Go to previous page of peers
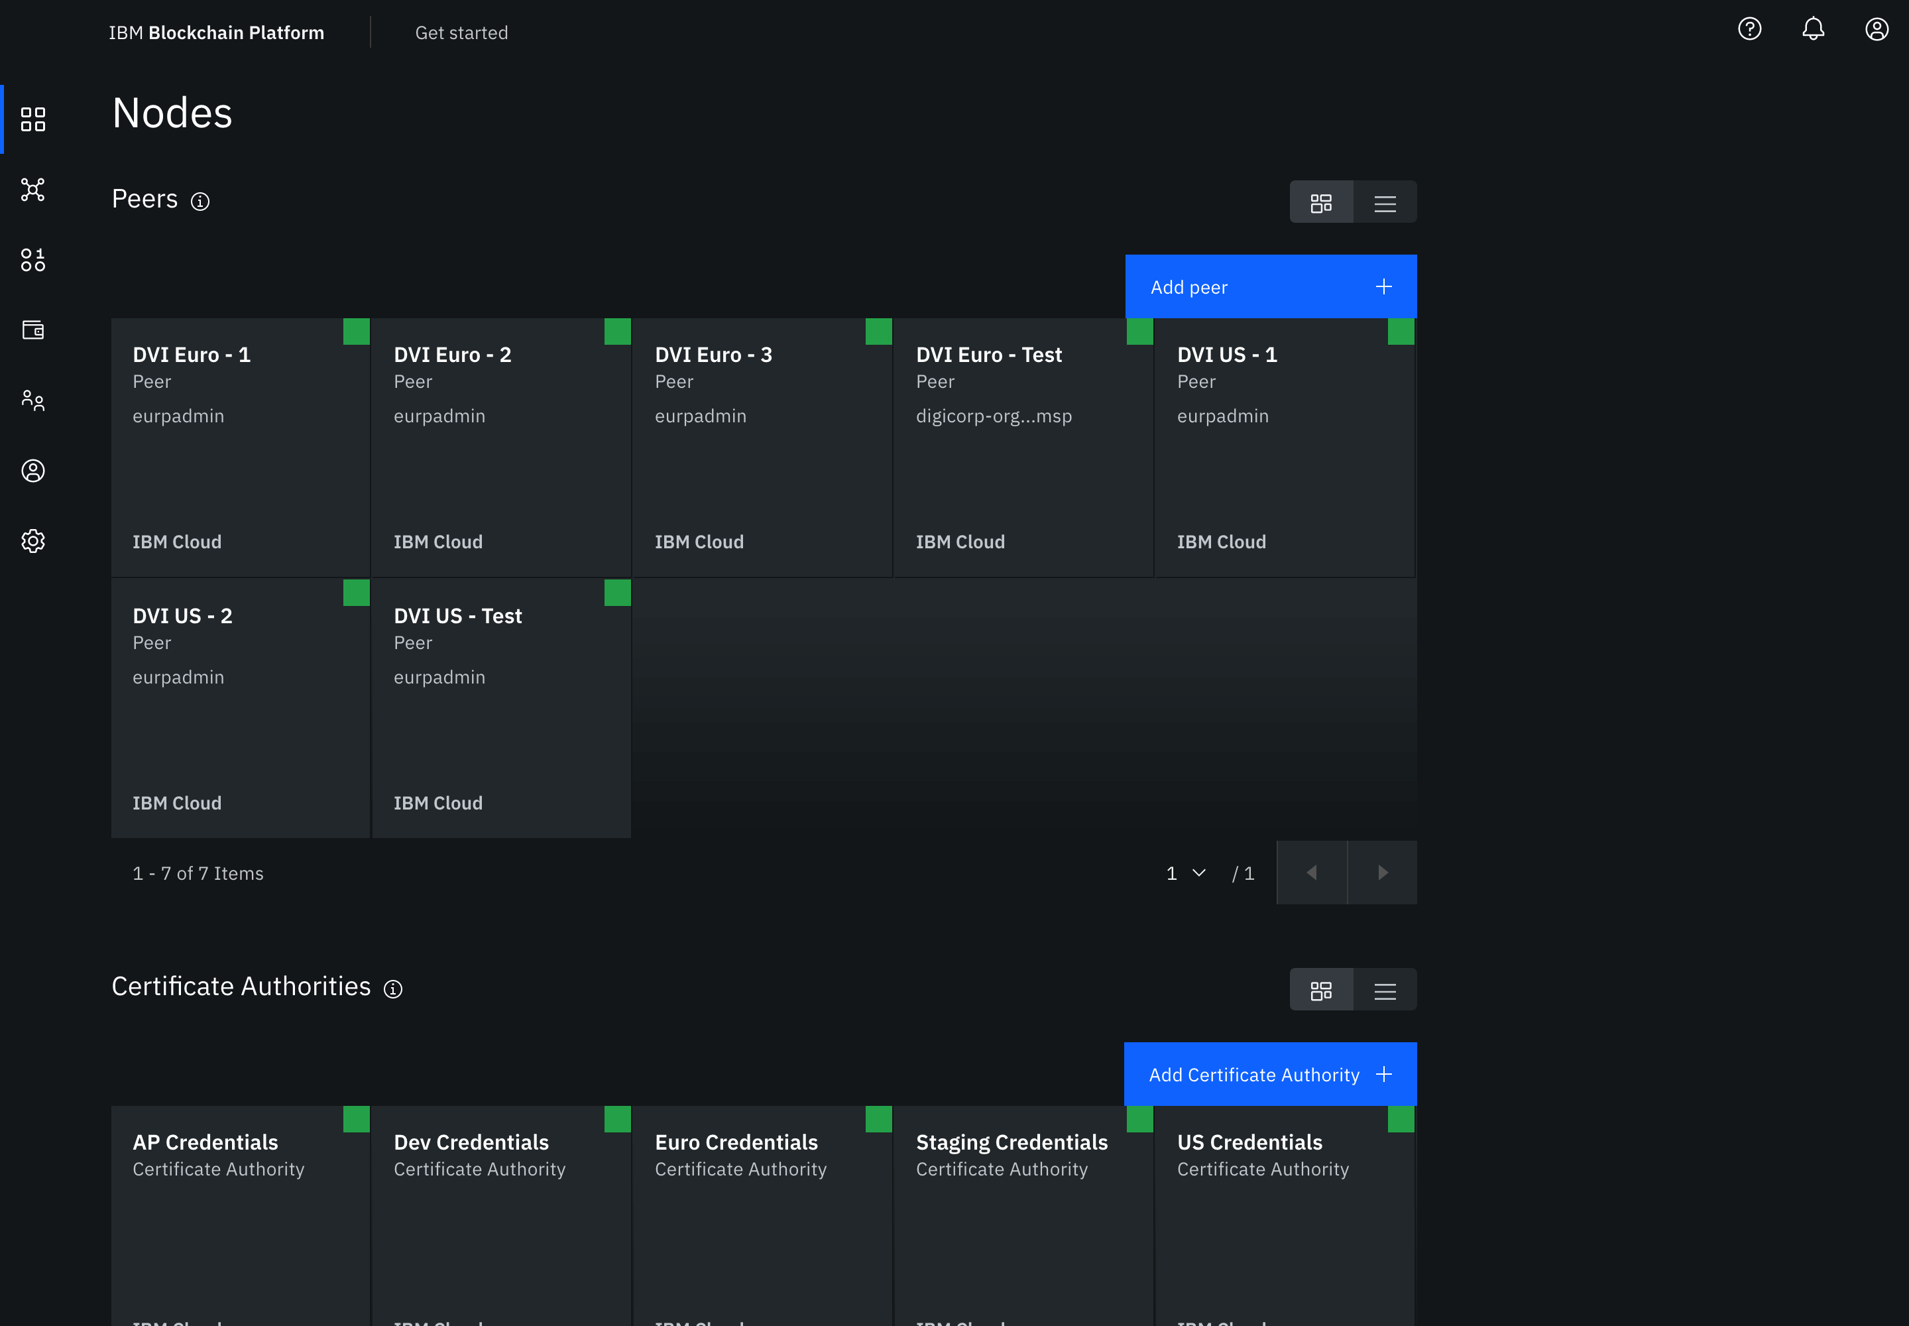This screenshot has width=1909, height=1326. pos(1312,873)
